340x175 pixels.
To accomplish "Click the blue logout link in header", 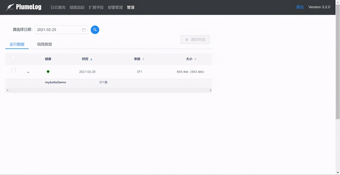I will 300,7.
